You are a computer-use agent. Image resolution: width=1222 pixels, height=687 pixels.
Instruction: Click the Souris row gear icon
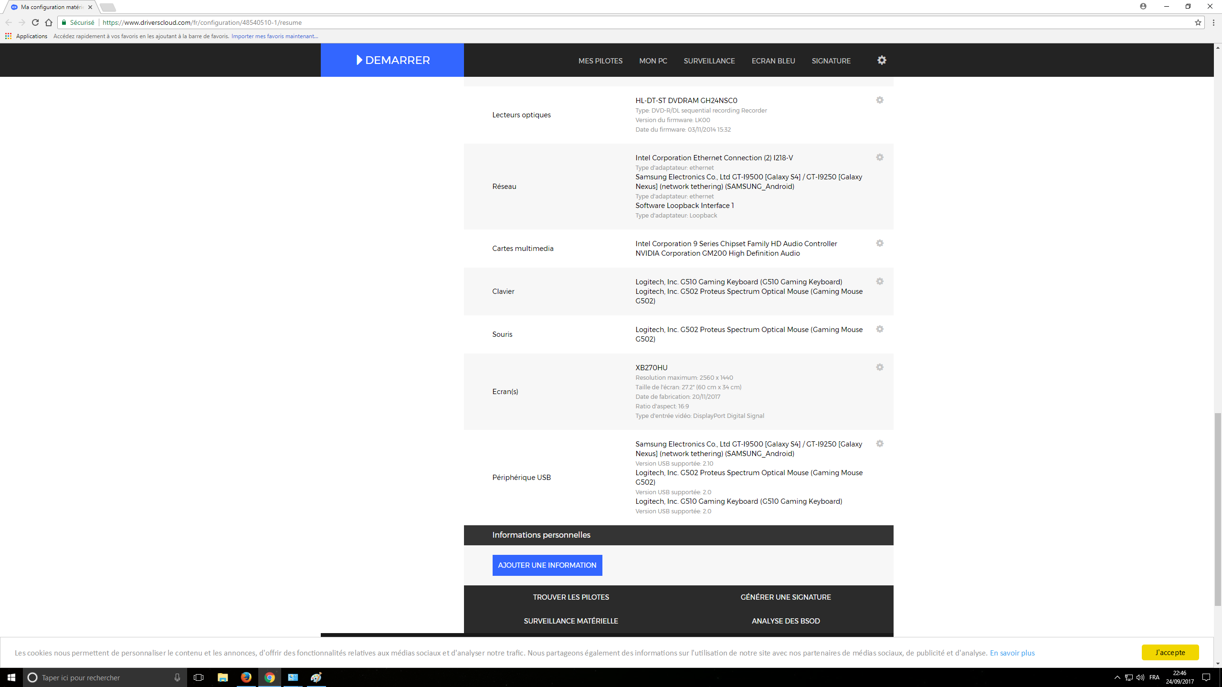[880, 329]
